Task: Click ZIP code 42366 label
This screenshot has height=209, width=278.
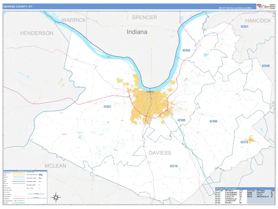Action: [x=213, y=121]
